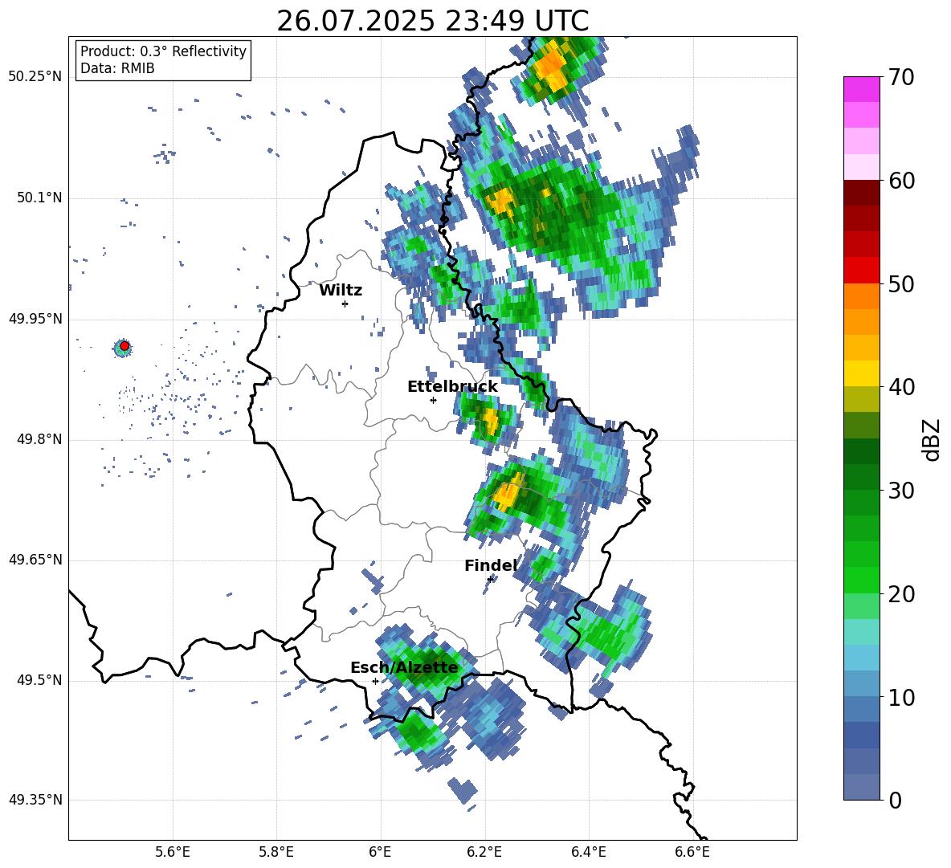Click the magenta swatch atop the colorbar

(x=861, y=89)
